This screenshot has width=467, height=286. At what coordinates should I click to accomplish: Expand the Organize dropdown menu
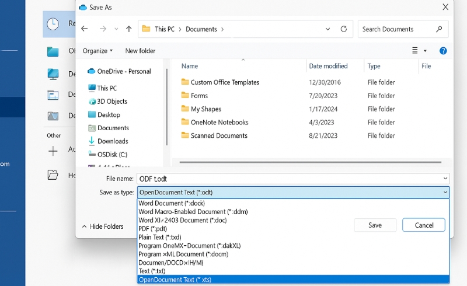(97, 51)
